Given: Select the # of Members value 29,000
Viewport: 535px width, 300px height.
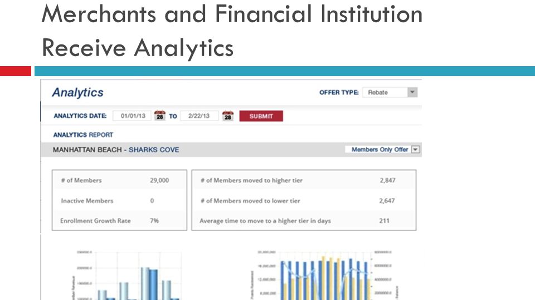Looking at the screenshot, I should pos(159,180).
